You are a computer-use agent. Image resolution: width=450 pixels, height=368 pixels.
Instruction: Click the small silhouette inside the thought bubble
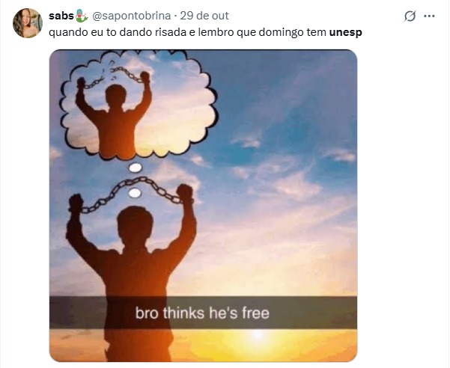tap(117, 112)
